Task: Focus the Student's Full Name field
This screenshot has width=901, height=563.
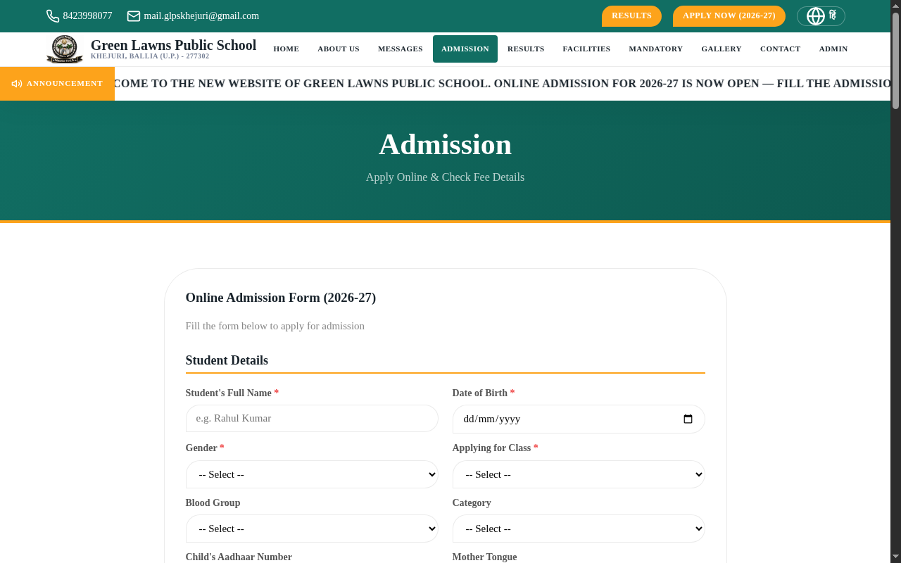Action: pos(312,418)
